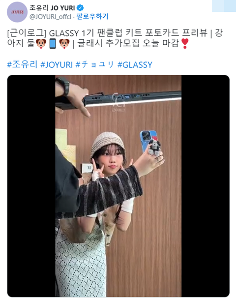236x298 pixels.
Task: Open the #チョユリ hashtag
Action: pyautogui.click(x=95, y=64)
